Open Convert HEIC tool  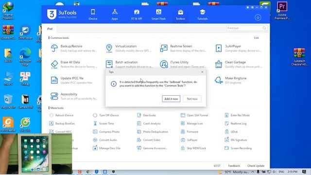60,132
